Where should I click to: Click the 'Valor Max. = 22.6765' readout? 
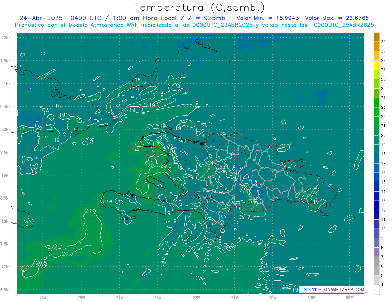337,18
